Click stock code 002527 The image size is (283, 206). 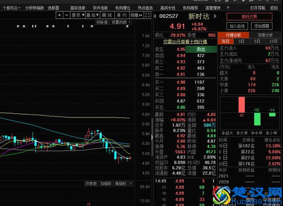pos(169,16)
